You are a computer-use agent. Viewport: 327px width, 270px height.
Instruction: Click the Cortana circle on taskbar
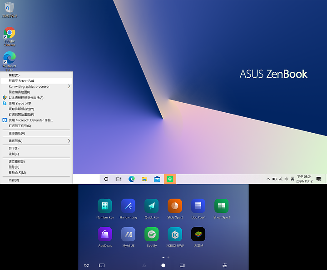(106, 179)
